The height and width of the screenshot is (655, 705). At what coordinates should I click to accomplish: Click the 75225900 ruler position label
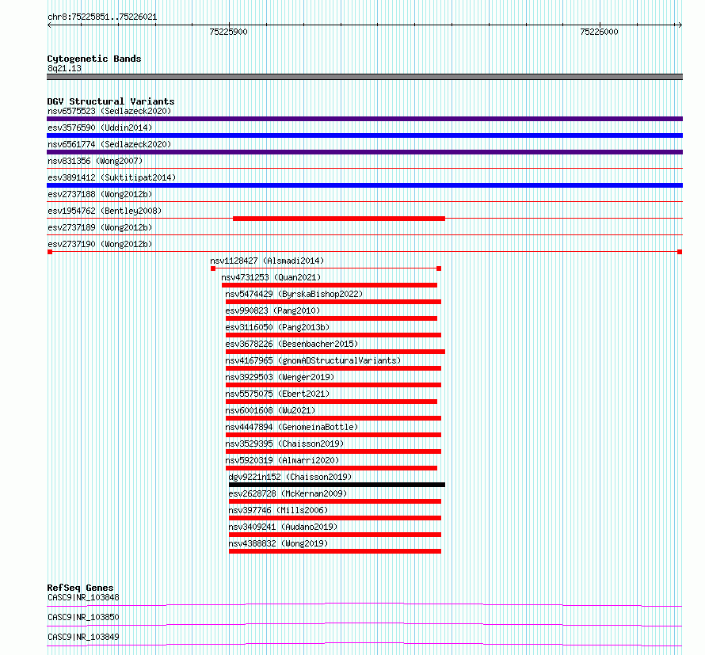pos(228,32)
